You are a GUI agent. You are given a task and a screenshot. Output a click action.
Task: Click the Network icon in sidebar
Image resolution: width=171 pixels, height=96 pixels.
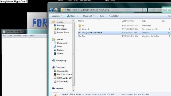53,88
